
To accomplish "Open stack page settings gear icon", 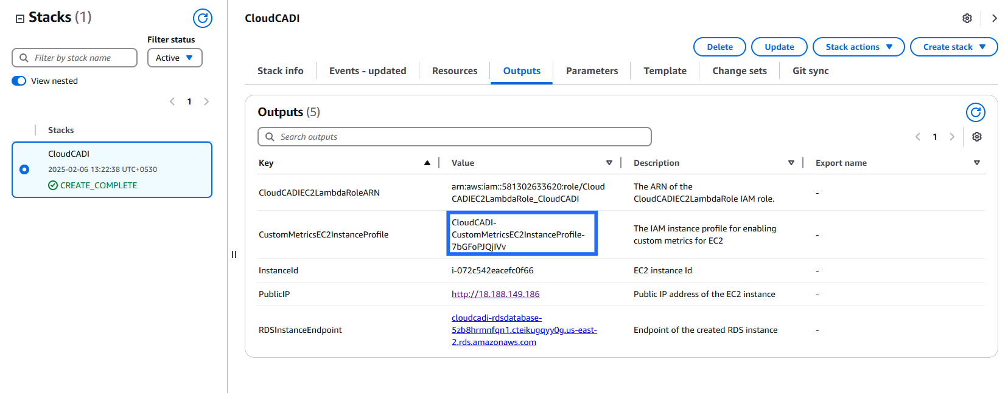I will click(x=967, y=18).
